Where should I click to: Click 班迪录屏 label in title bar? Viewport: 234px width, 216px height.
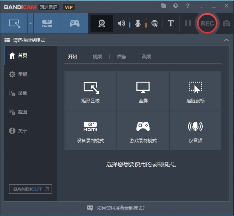49,7
